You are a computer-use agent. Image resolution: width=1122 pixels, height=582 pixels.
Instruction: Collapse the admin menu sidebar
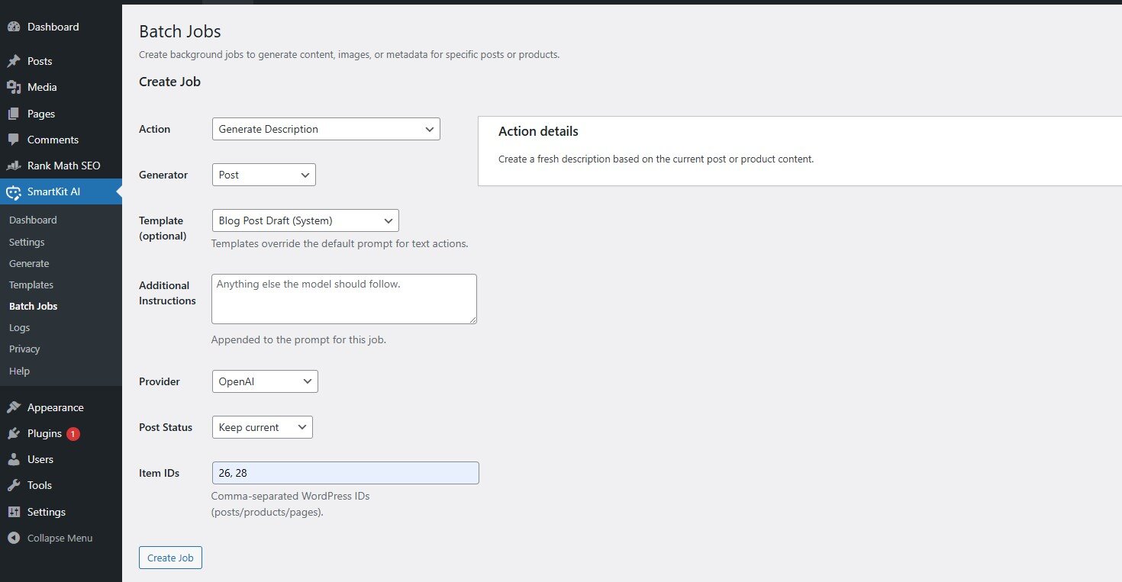coord(50,538)
